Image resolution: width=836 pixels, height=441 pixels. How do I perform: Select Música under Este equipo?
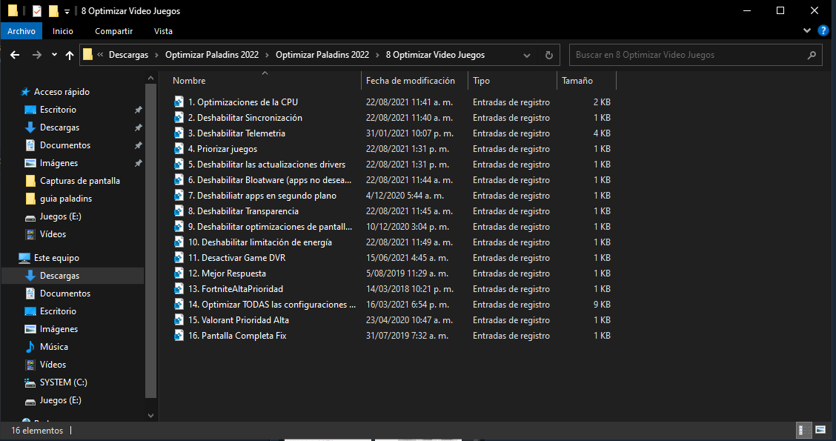pos(53,347)
